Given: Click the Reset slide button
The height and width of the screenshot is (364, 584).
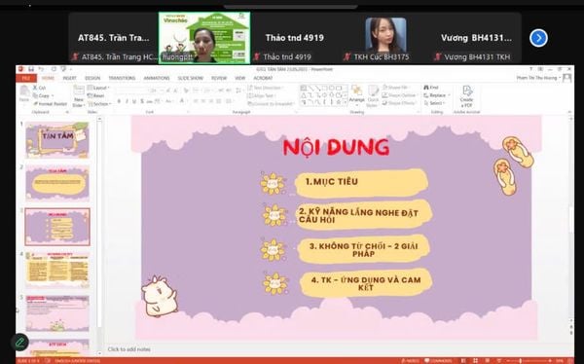Looking at the screenshot, I should click(96, 95).
